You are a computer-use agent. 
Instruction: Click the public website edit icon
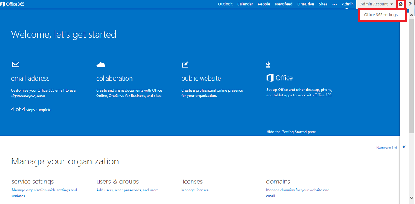coord(185,64)
